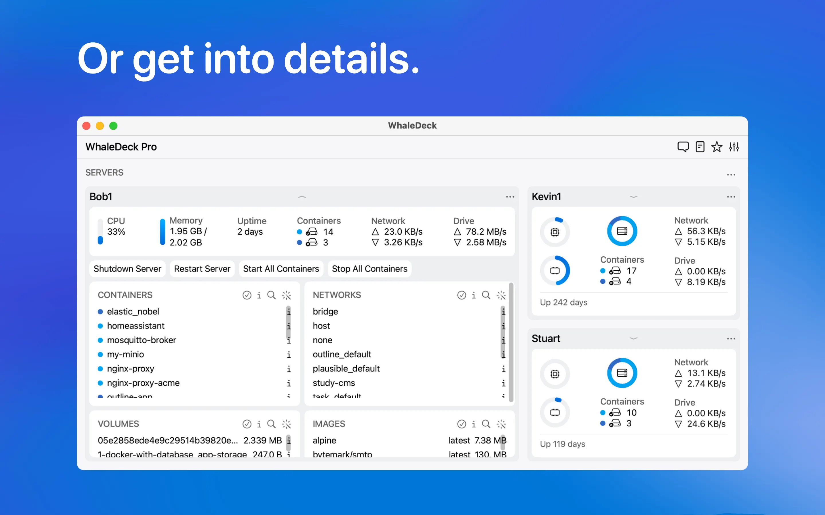The width and height of the screenshot is (825, 515).
Task: Open the sliders settings icon
Action: pyautogui.click(x=734, y=147)
